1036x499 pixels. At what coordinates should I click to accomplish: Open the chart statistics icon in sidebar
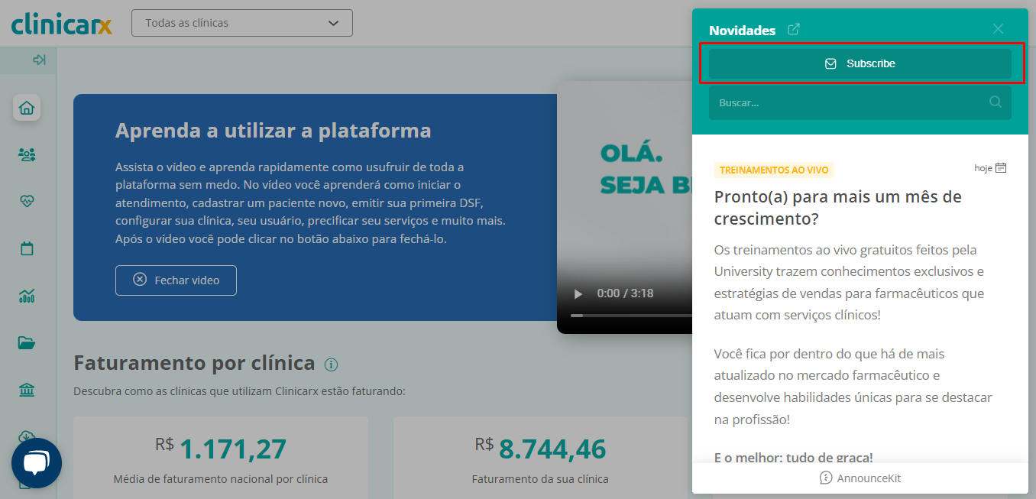27,296
